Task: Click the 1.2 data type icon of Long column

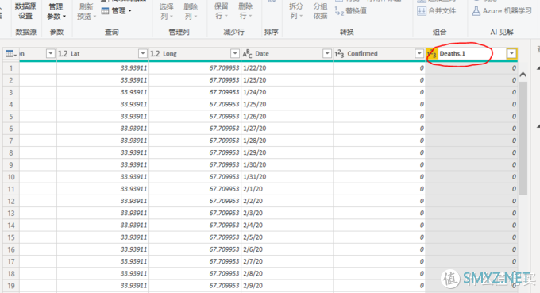Action: tap(155, 54)
